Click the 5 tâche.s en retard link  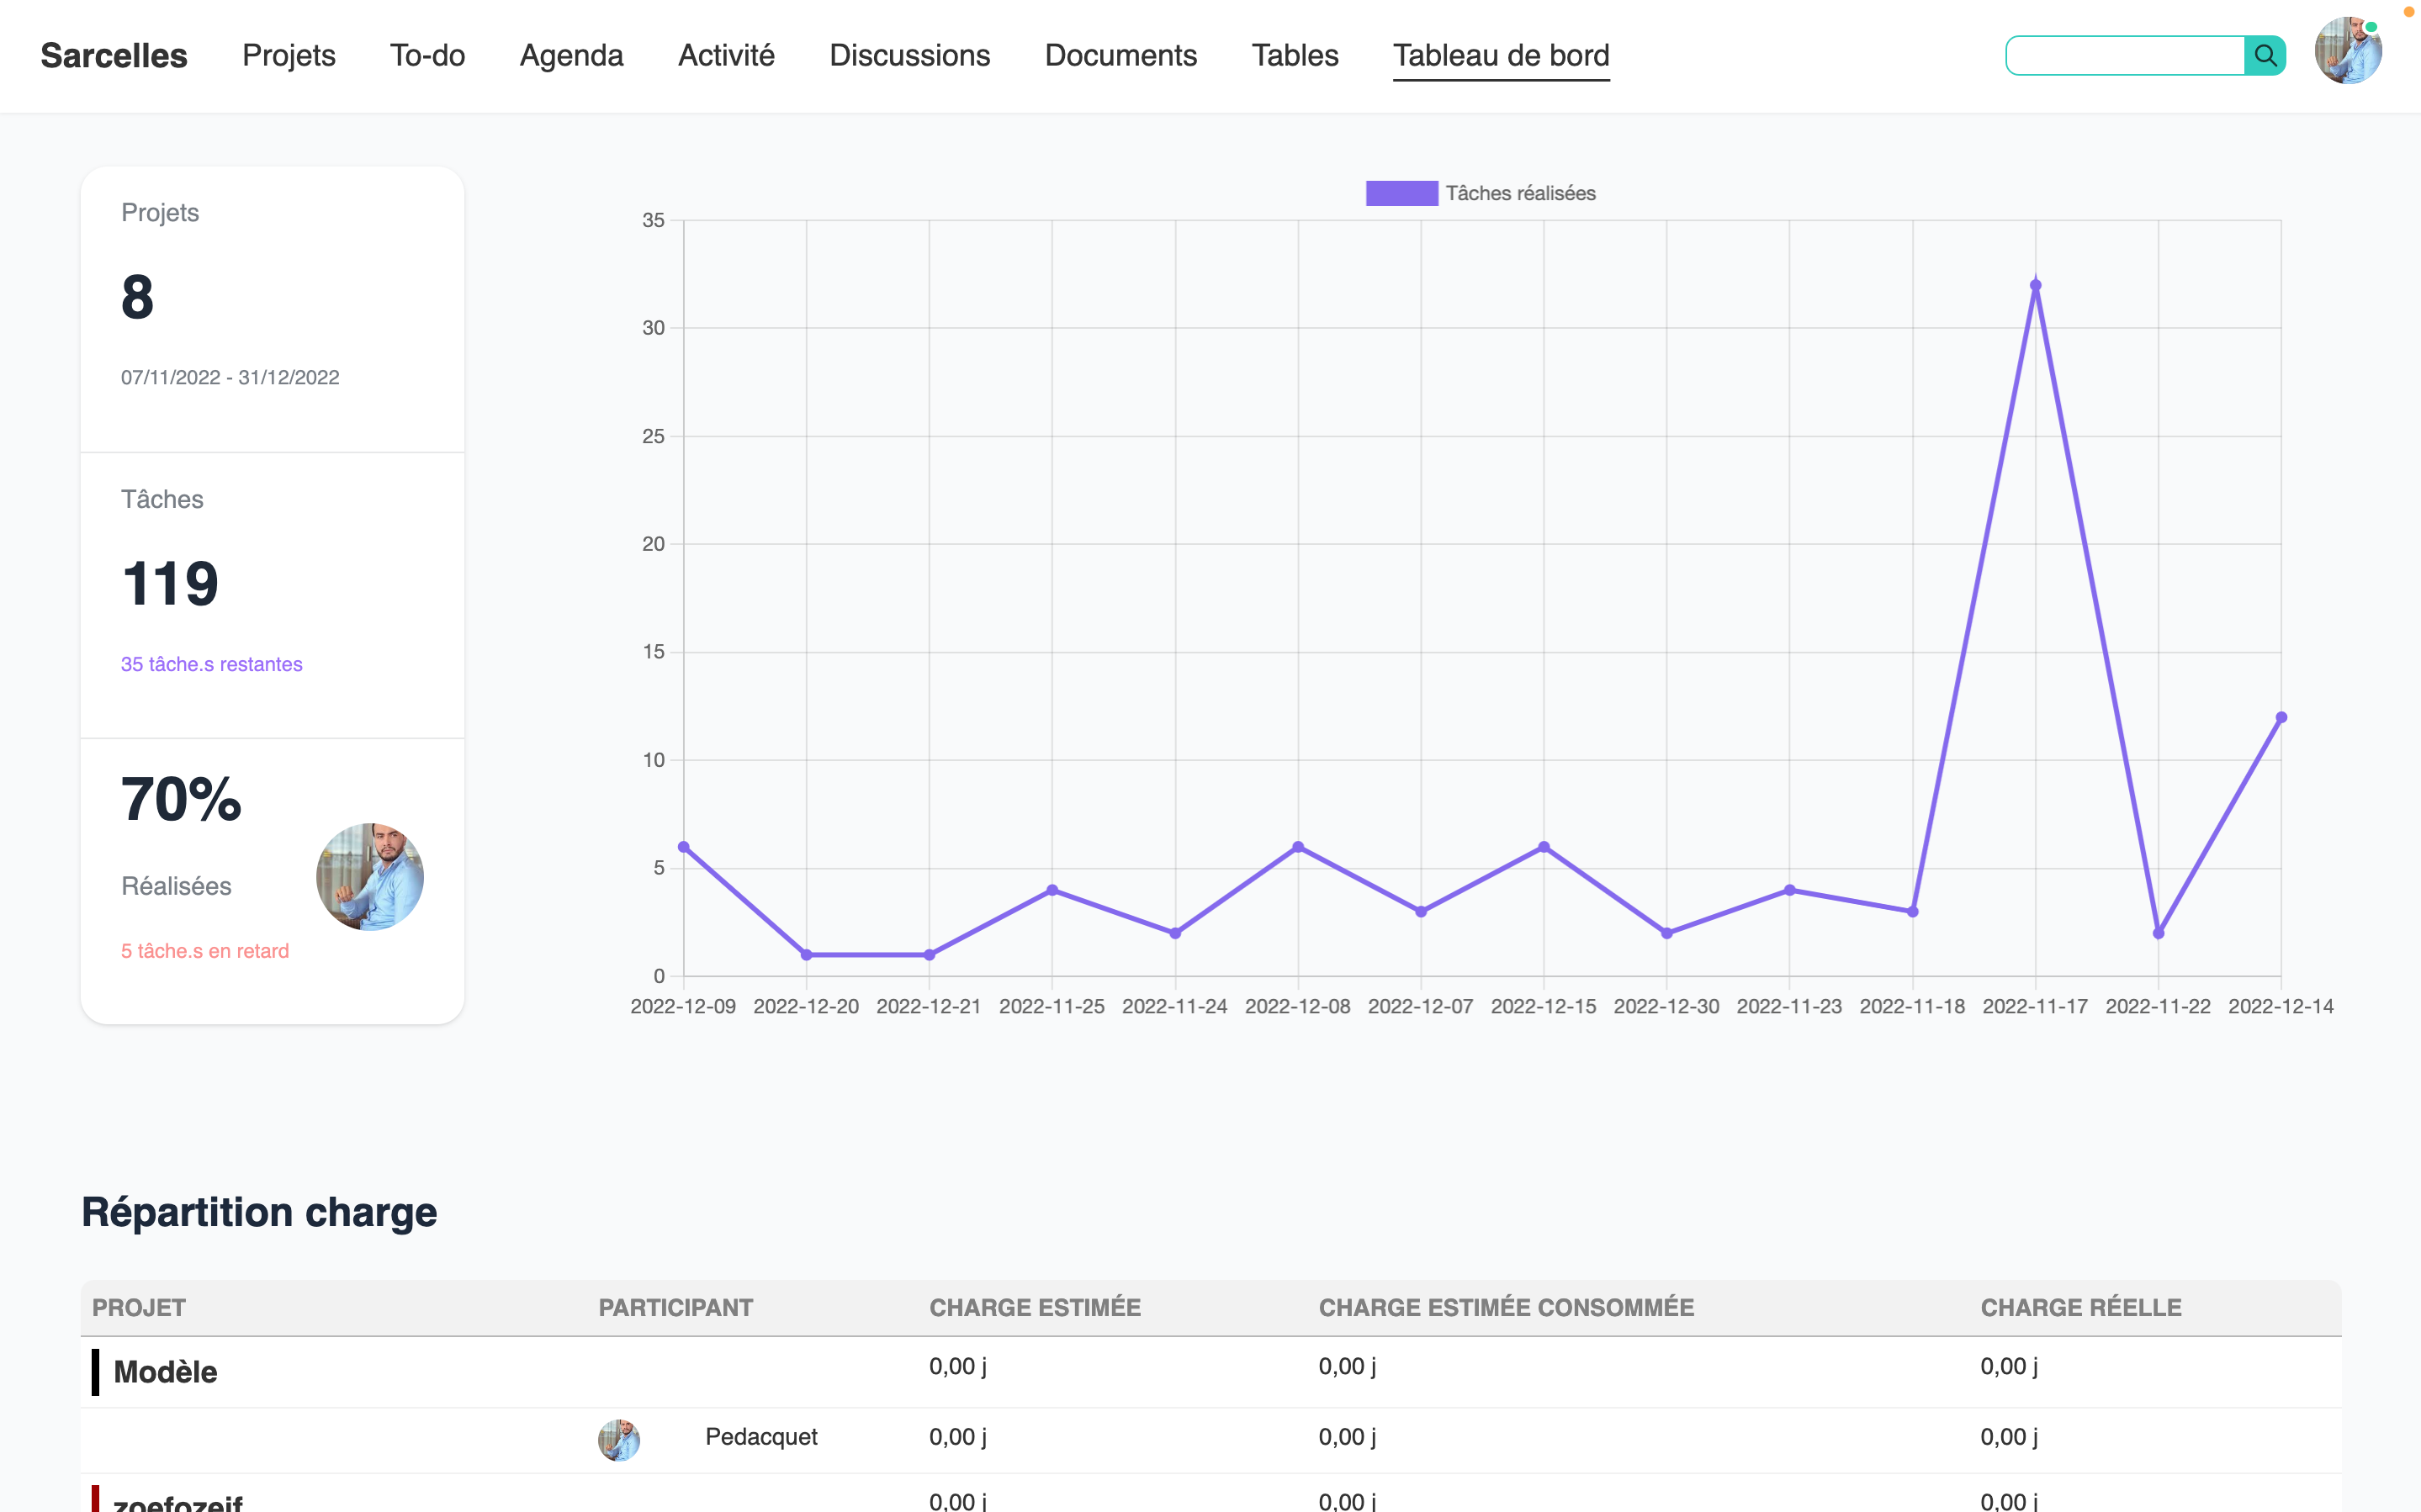[x=205, y=951]
